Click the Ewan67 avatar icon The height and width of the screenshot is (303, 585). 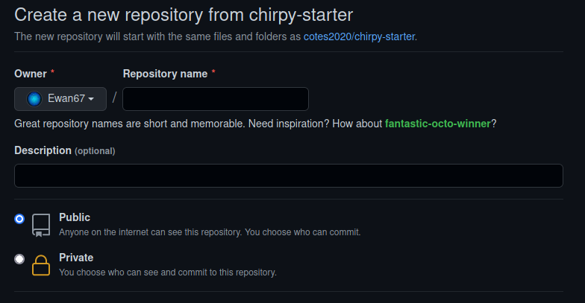[34, 99]
